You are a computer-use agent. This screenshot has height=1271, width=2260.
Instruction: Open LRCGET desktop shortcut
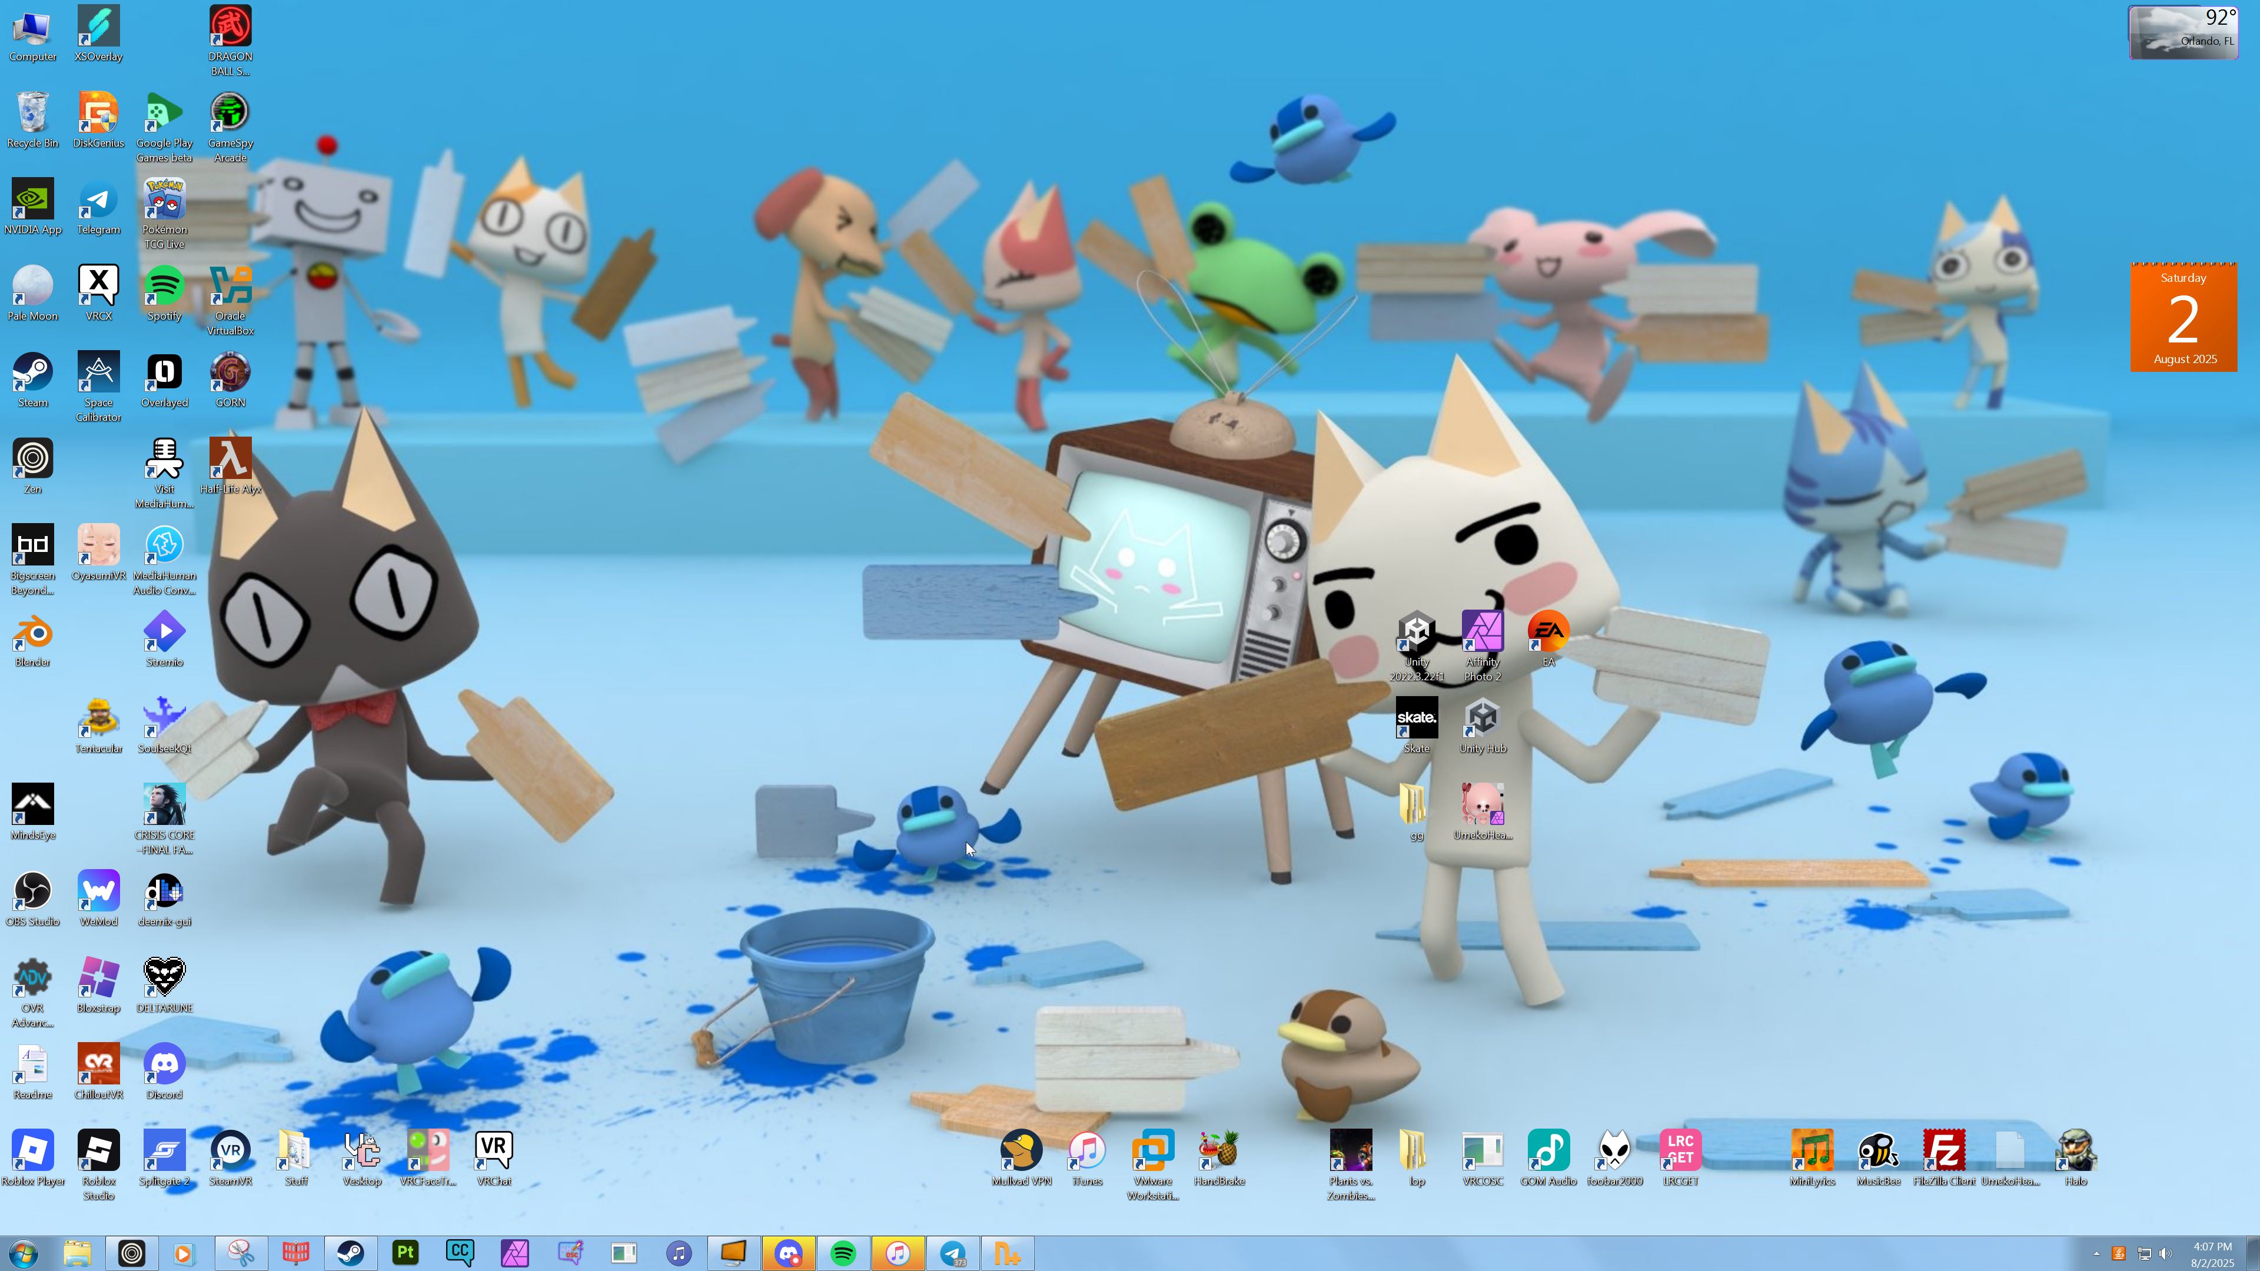[1680, 1158]
